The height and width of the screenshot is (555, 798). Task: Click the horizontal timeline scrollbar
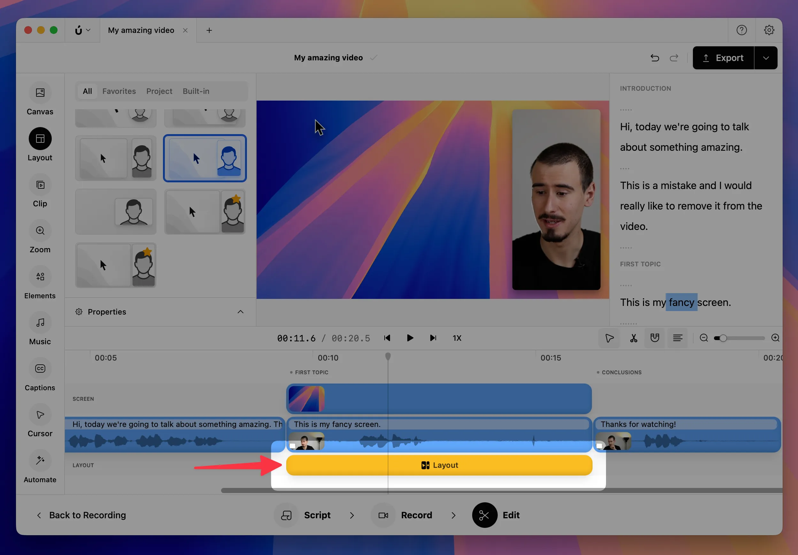(502, 490)
